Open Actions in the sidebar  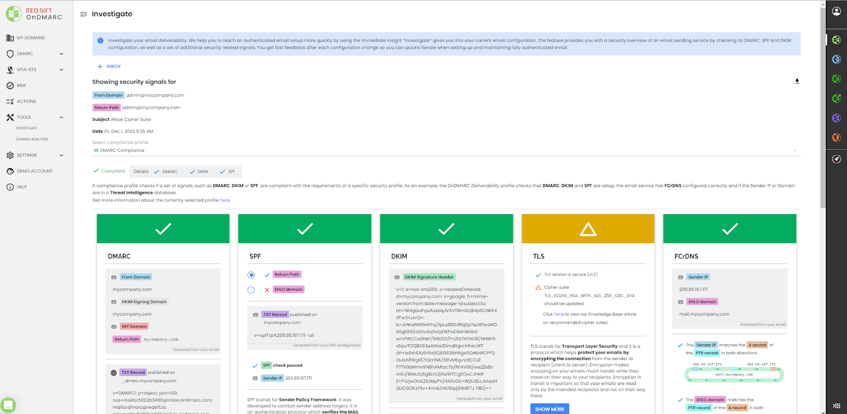[26, 102]
